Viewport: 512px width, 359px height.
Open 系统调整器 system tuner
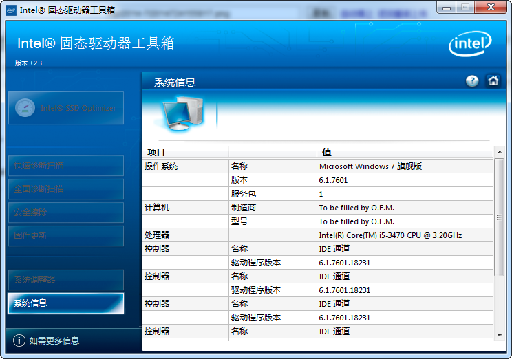click(x=66, y=280)
